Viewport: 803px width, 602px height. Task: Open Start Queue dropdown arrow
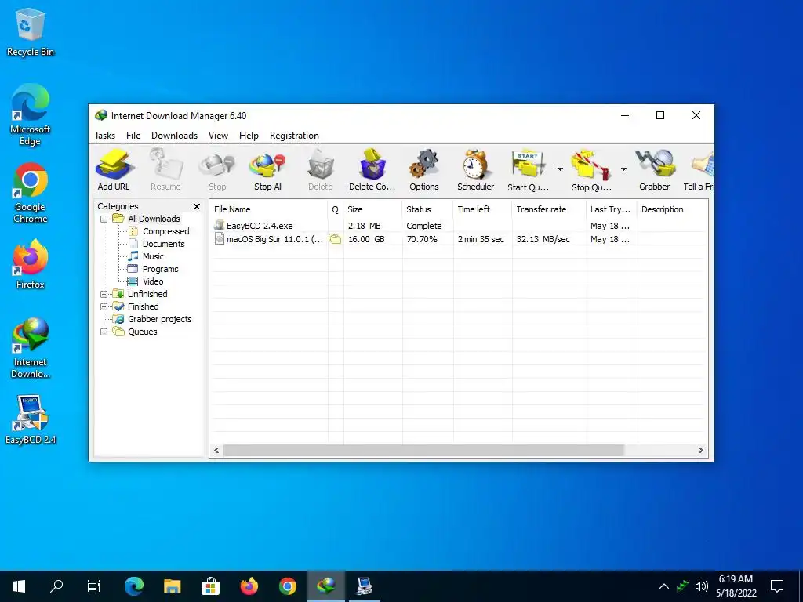pos(560,169)
